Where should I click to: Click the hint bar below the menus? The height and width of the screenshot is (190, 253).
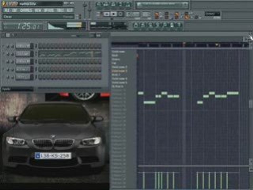(38, 17)
